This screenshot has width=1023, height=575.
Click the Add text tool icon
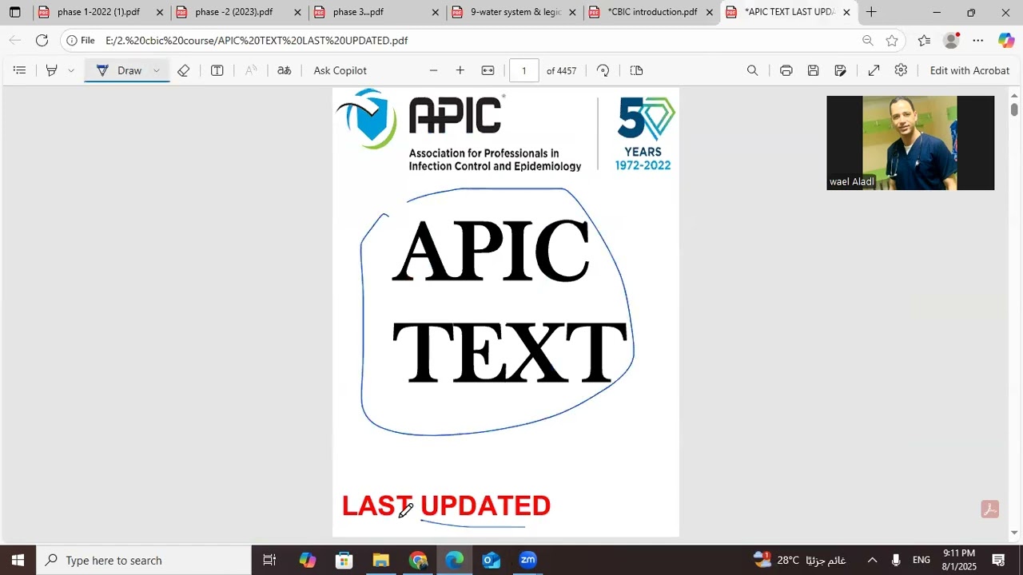(217, 70)
